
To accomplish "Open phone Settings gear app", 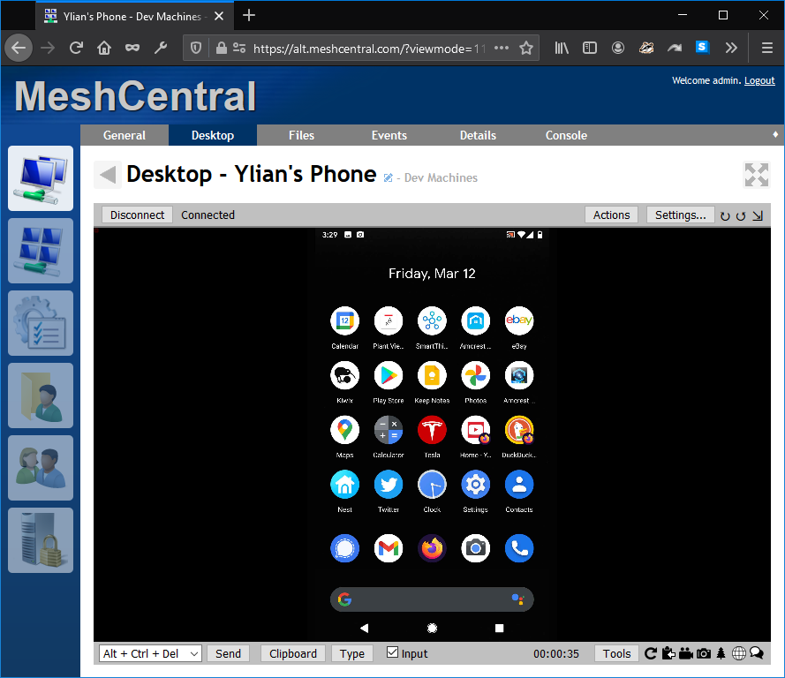I will 476,485.
